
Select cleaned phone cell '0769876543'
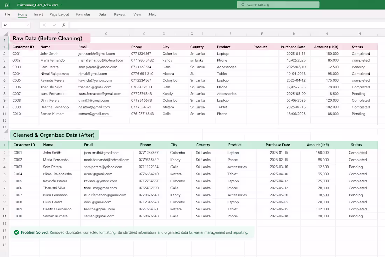click(x=148, y=216)
